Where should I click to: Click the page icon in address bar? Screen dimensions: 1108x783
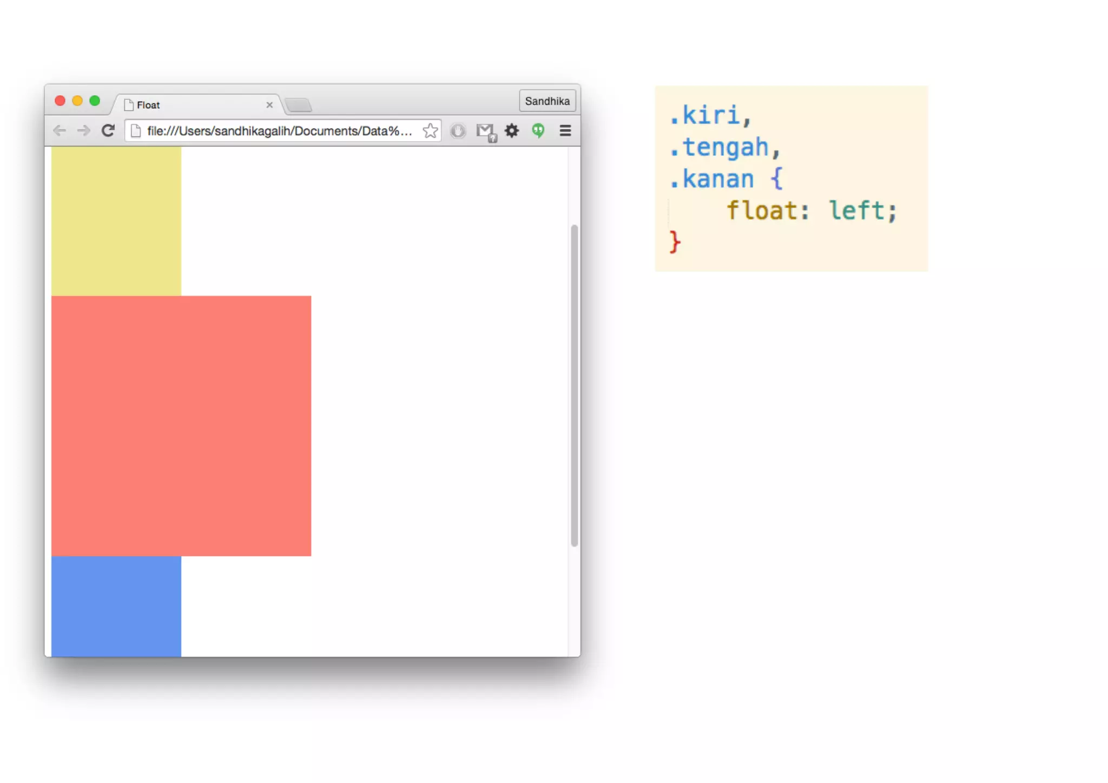tap(136, 130)
